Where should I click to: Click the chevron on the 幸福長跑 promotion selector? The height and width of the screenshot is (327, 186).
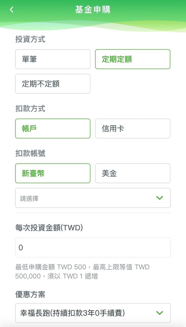(160, 313)
